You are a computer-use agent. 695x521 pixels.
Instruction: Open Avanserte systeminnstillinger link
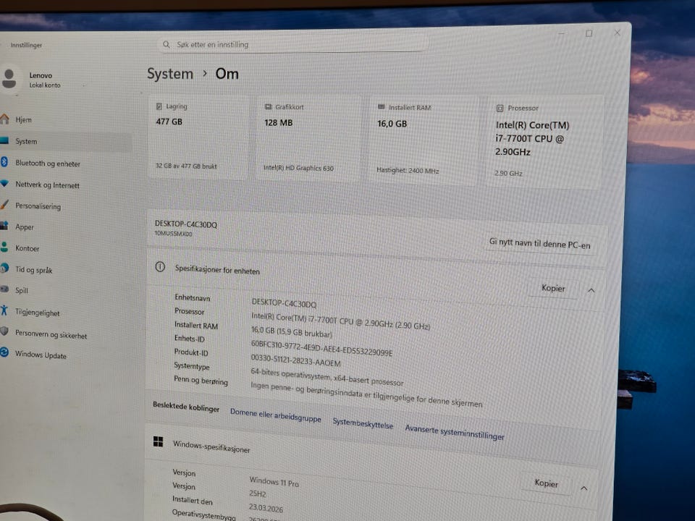click(x=455, y=432)
